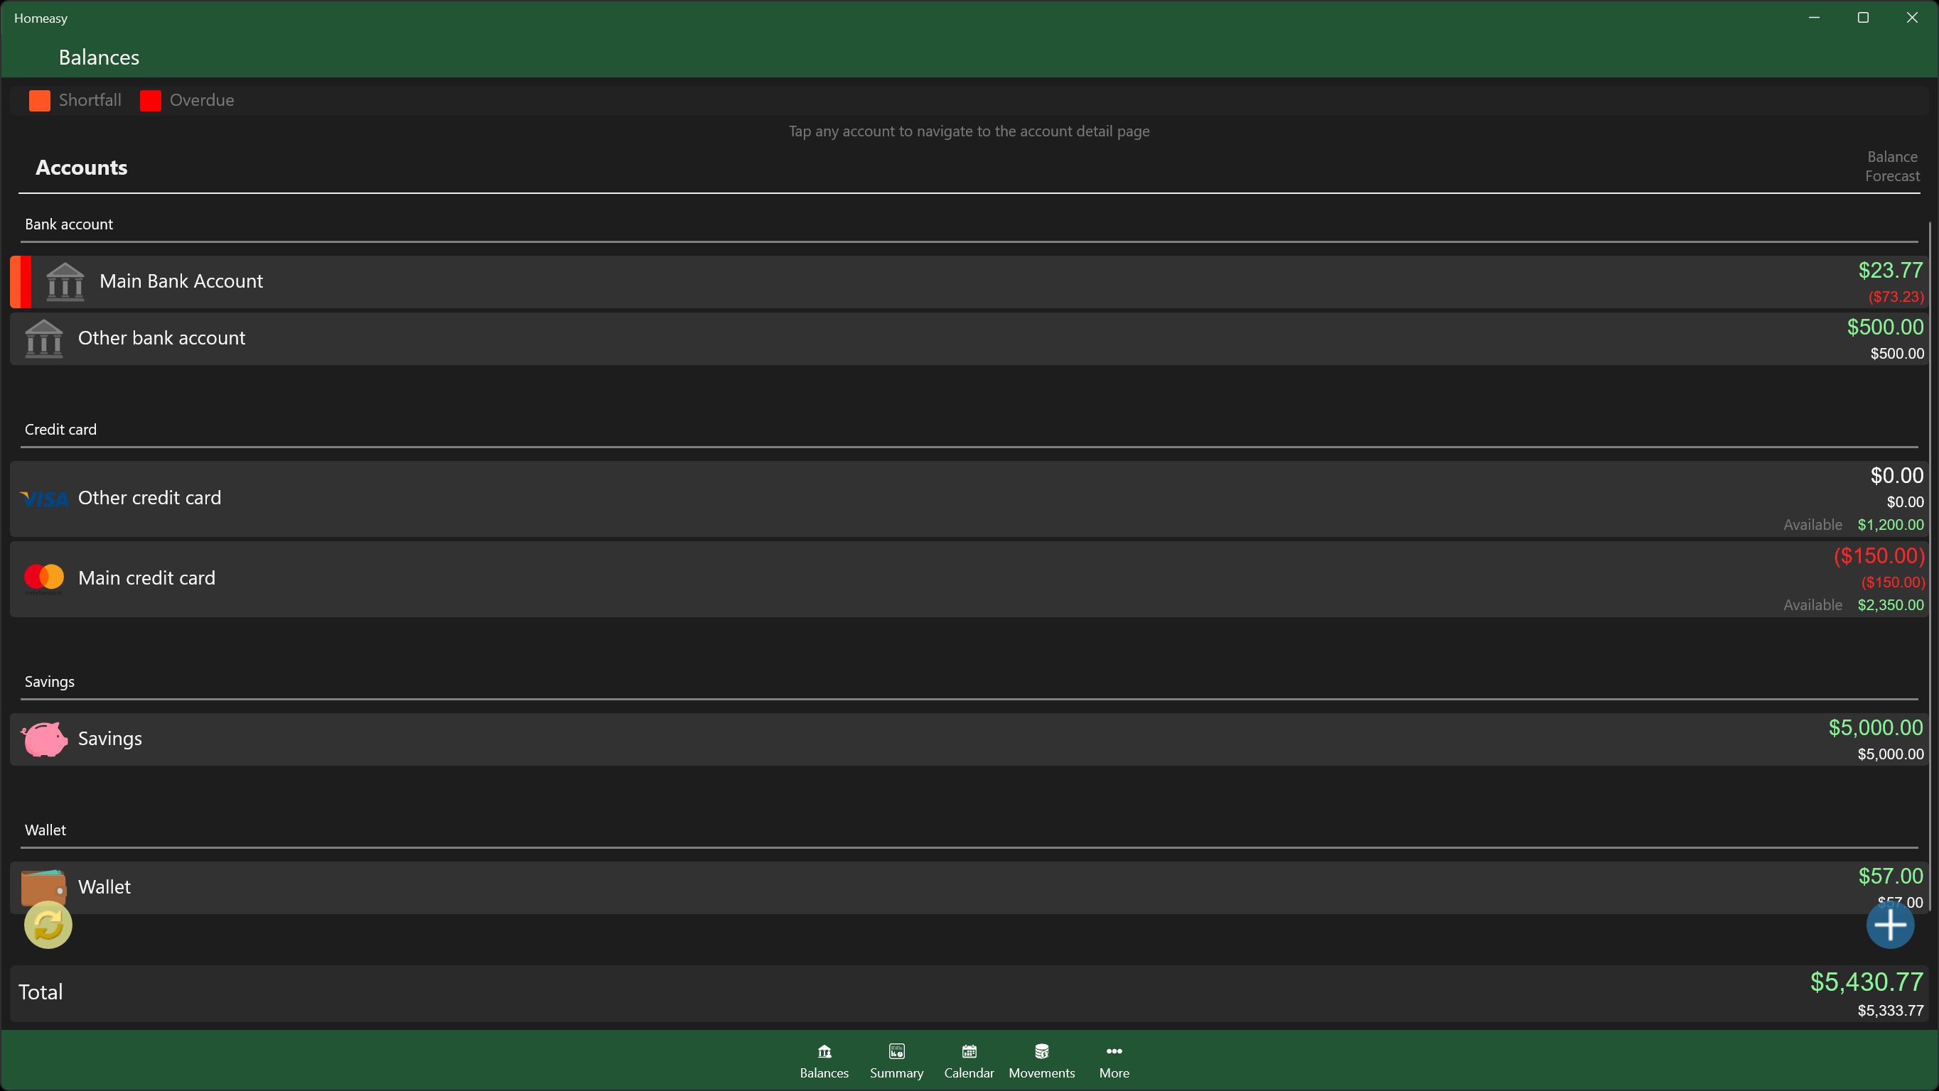Open the Wallet account entry
1939x1091 pixels.
point(968,886)
